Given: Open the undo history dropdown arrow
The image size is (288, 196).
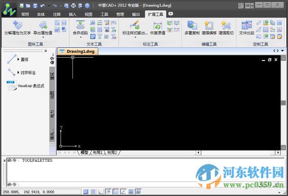Looking at the screenshot, I should click(x=49, y=6).
